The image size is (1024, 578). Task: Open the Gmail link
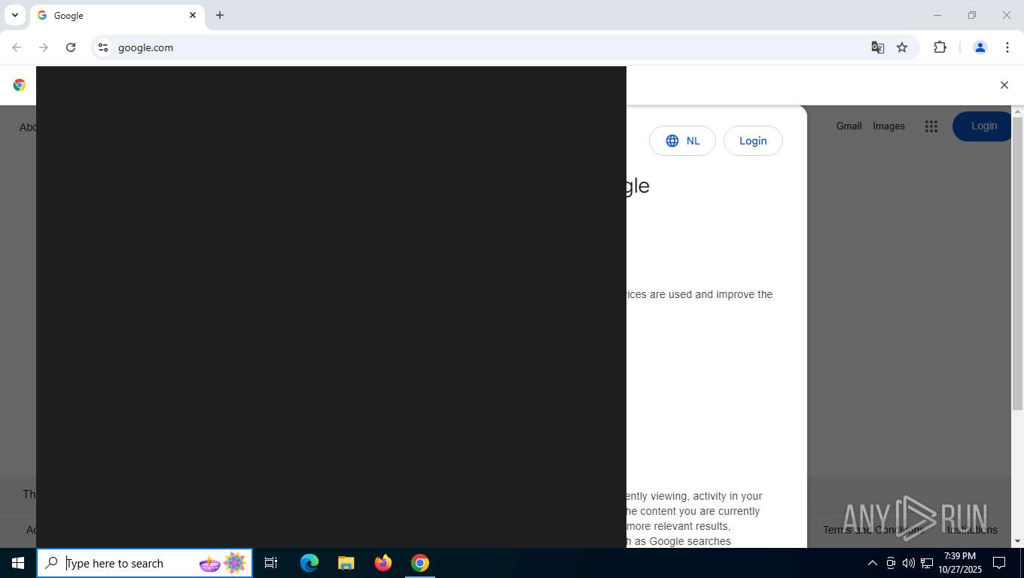point(849,126)
